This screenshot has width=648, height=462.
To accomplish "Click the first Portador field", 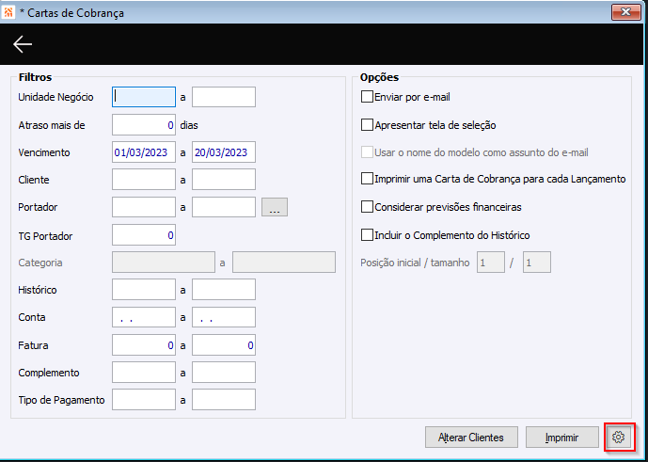I will 144,207.
